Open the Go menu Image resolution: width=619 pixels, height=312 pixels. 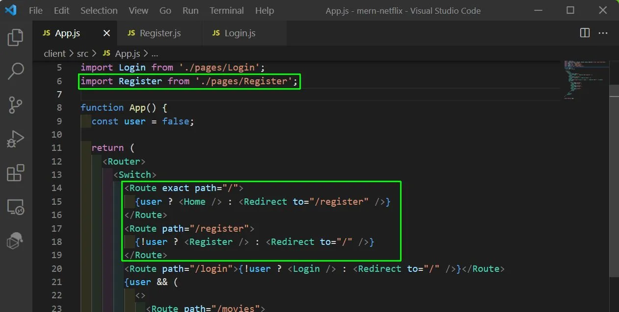(x=165, y=10)
